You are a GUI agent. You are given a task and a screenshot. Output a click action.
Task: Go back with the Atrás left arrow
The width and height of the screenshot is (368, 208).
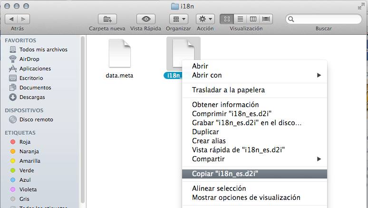pos(11,19)
